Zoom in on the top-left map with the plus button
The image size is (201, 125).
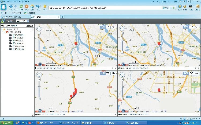[39, 33]
